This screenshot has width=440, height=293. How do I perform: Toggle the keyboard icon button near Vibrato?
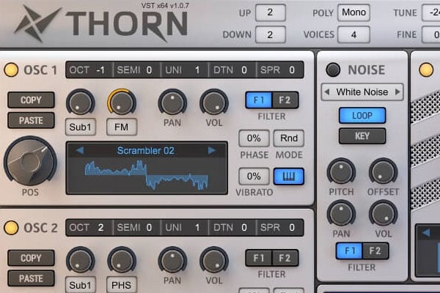coord(288,177)
